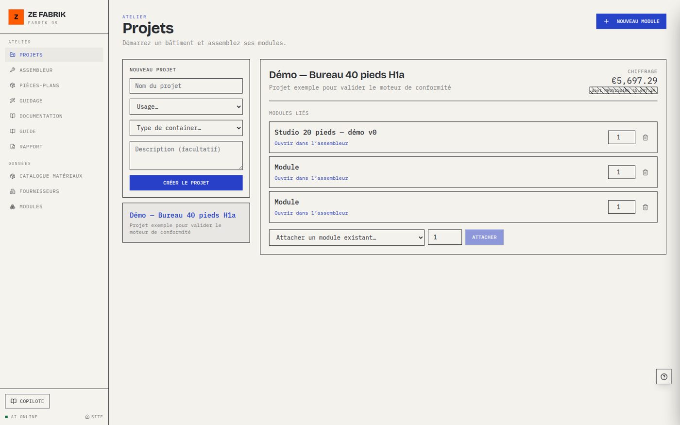
Task: Click the hatched provisoire amount badge
Action: [623, 90]
